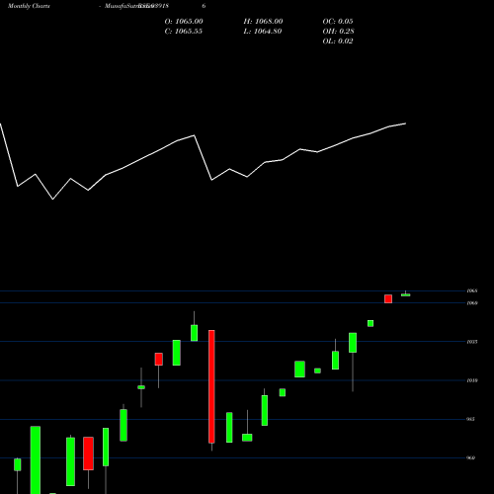Viewport: 494px width, 494px height.
Task: Click the 985 price axis label
Action: point(471,419)
